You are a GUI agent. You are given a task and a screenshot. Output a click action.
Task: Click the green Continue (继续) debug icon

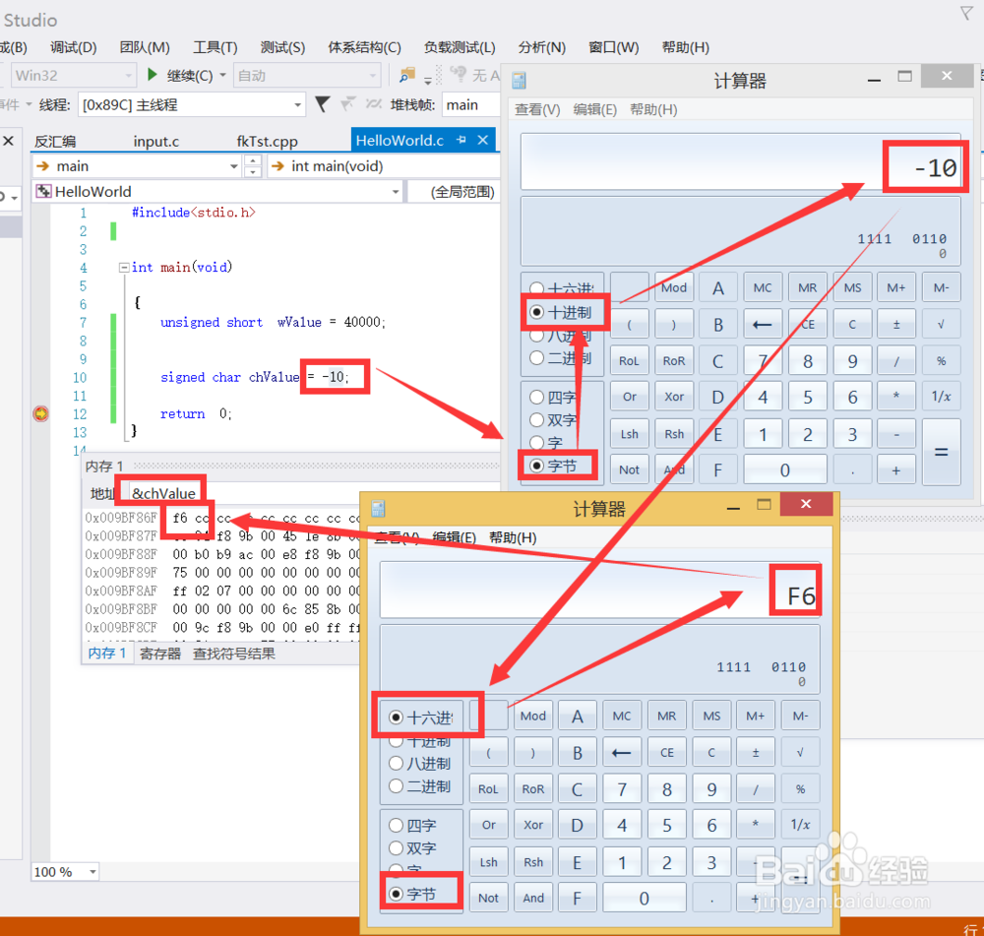click(151, 74)
